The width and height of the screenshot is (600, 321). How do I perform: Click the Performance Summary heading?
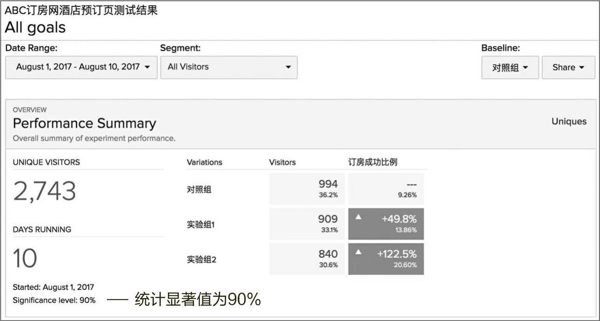point(84,123)
